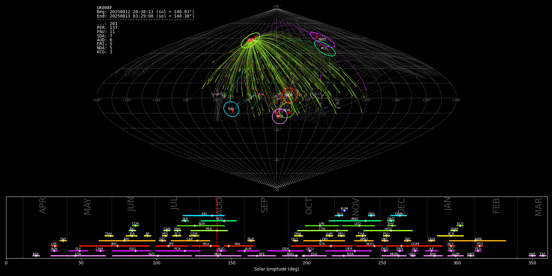Click the 'KCG: 3' count line
Viewport: 552px width, 276px height.
click(105, 52)
